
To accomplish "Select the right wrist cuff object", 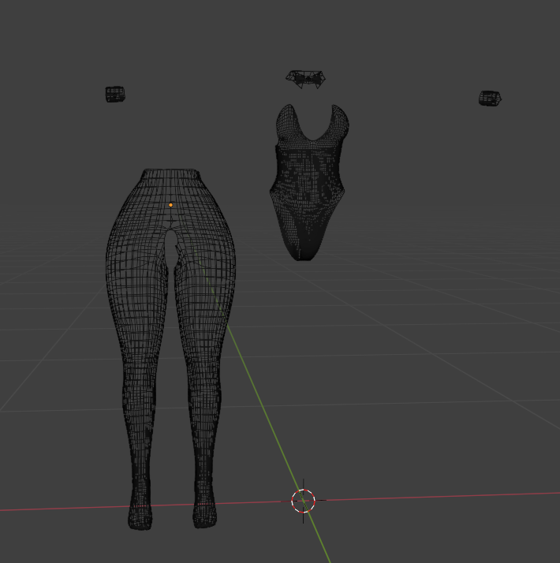I will pos(490,98).
